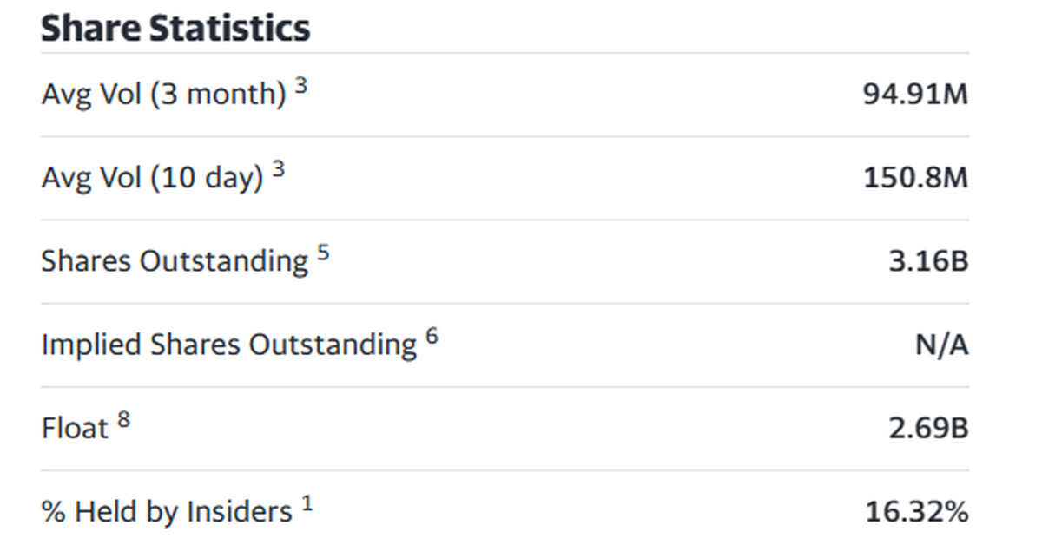Open footnote 3 beside Avg Vol (3 month)
The image size is (1042, 545).
[x=300, y=86]
